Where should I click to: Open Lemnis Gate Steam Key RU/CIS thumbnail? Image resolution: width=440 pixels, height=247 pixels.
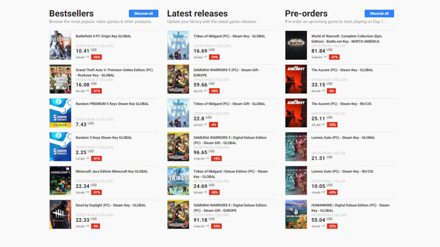[296, 181]
